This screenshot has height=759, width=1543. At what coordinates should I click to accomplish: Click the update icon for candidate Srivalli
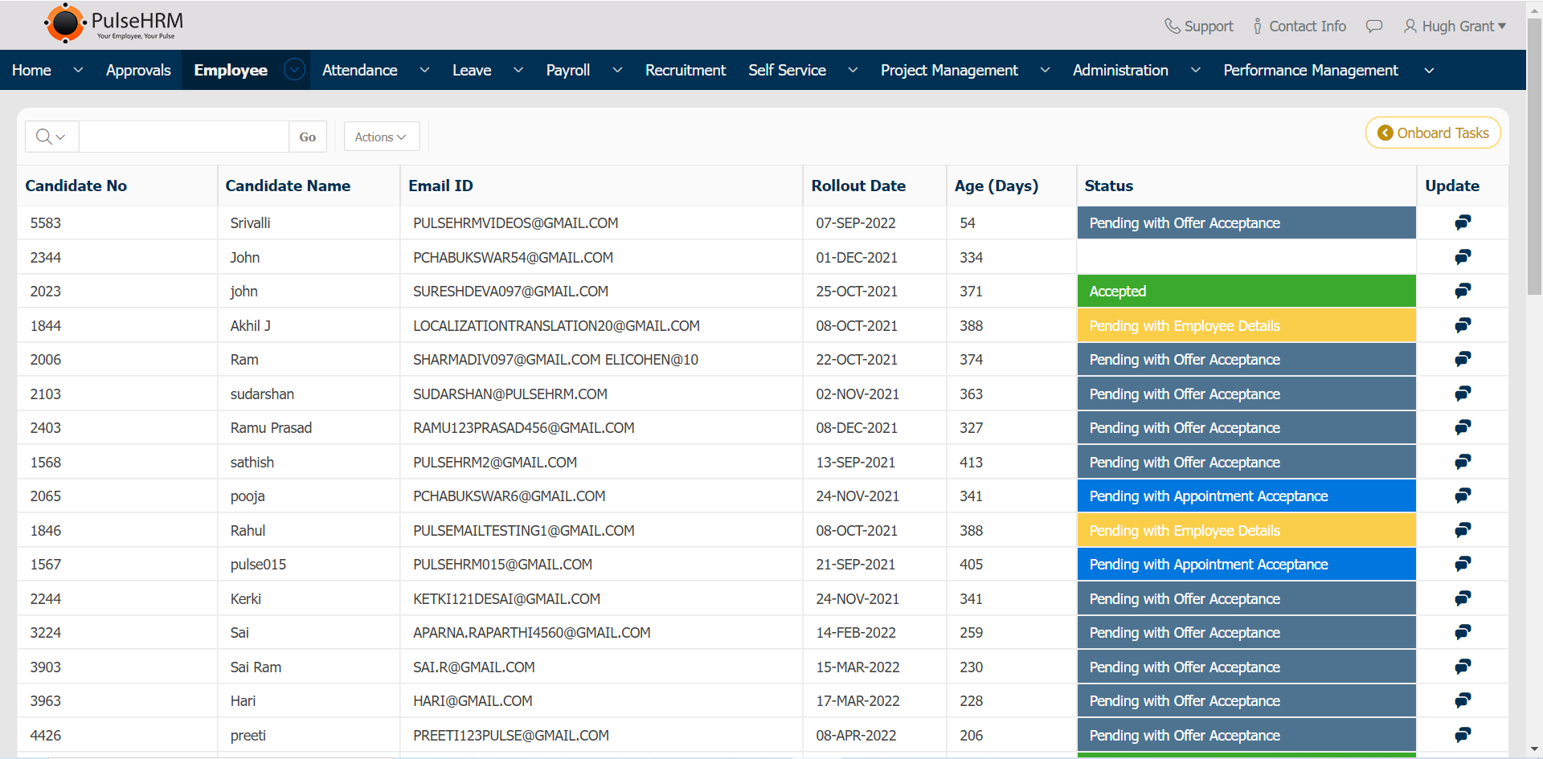tap(1463, 222)
